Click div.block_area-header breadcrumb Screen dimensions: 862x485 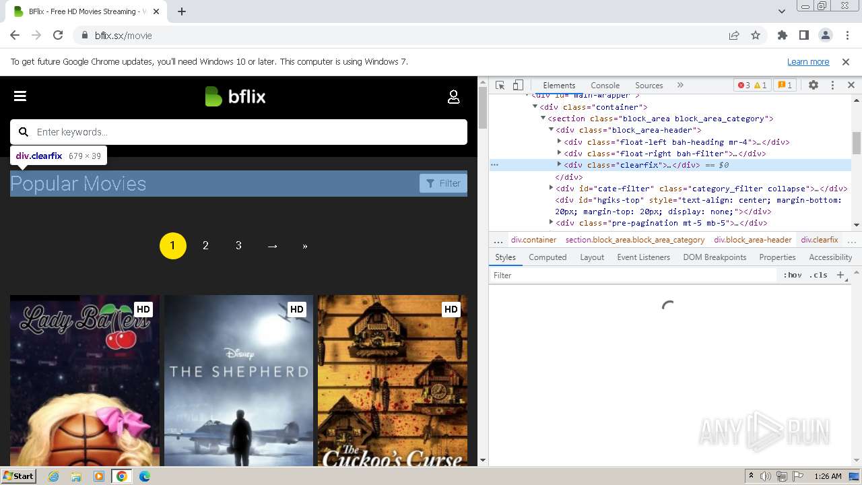tap(753, 240)
